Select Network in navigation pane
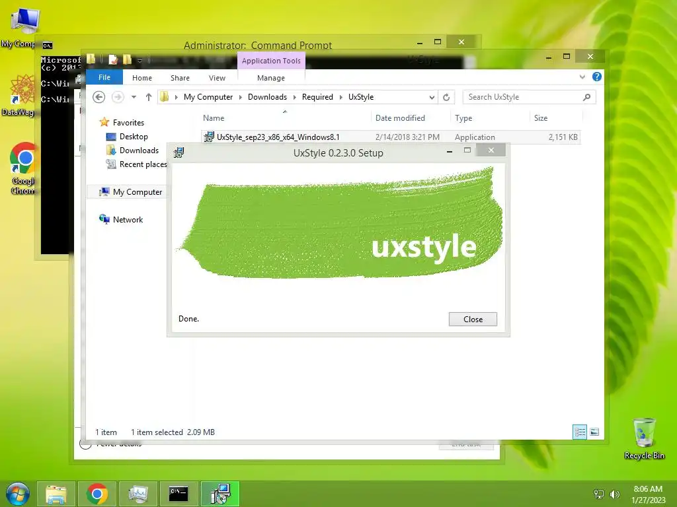Viewport: 677px width, 507px height. [128, 219]
